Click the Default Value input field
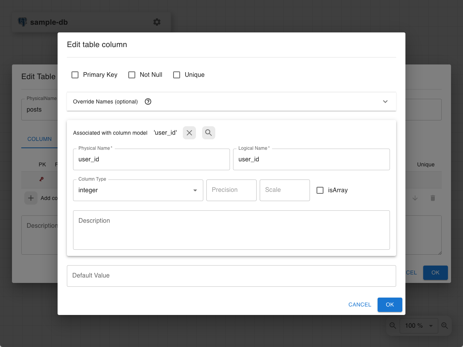 [231, 276]
